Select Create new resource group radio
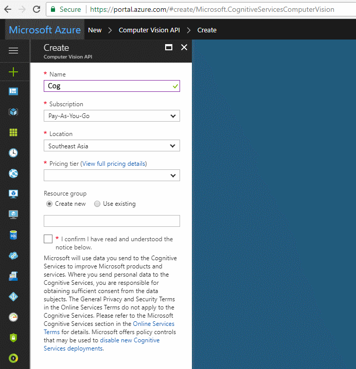Image resolution: width=356 pixels, height=369 pixels. click(x=49, y=204)
